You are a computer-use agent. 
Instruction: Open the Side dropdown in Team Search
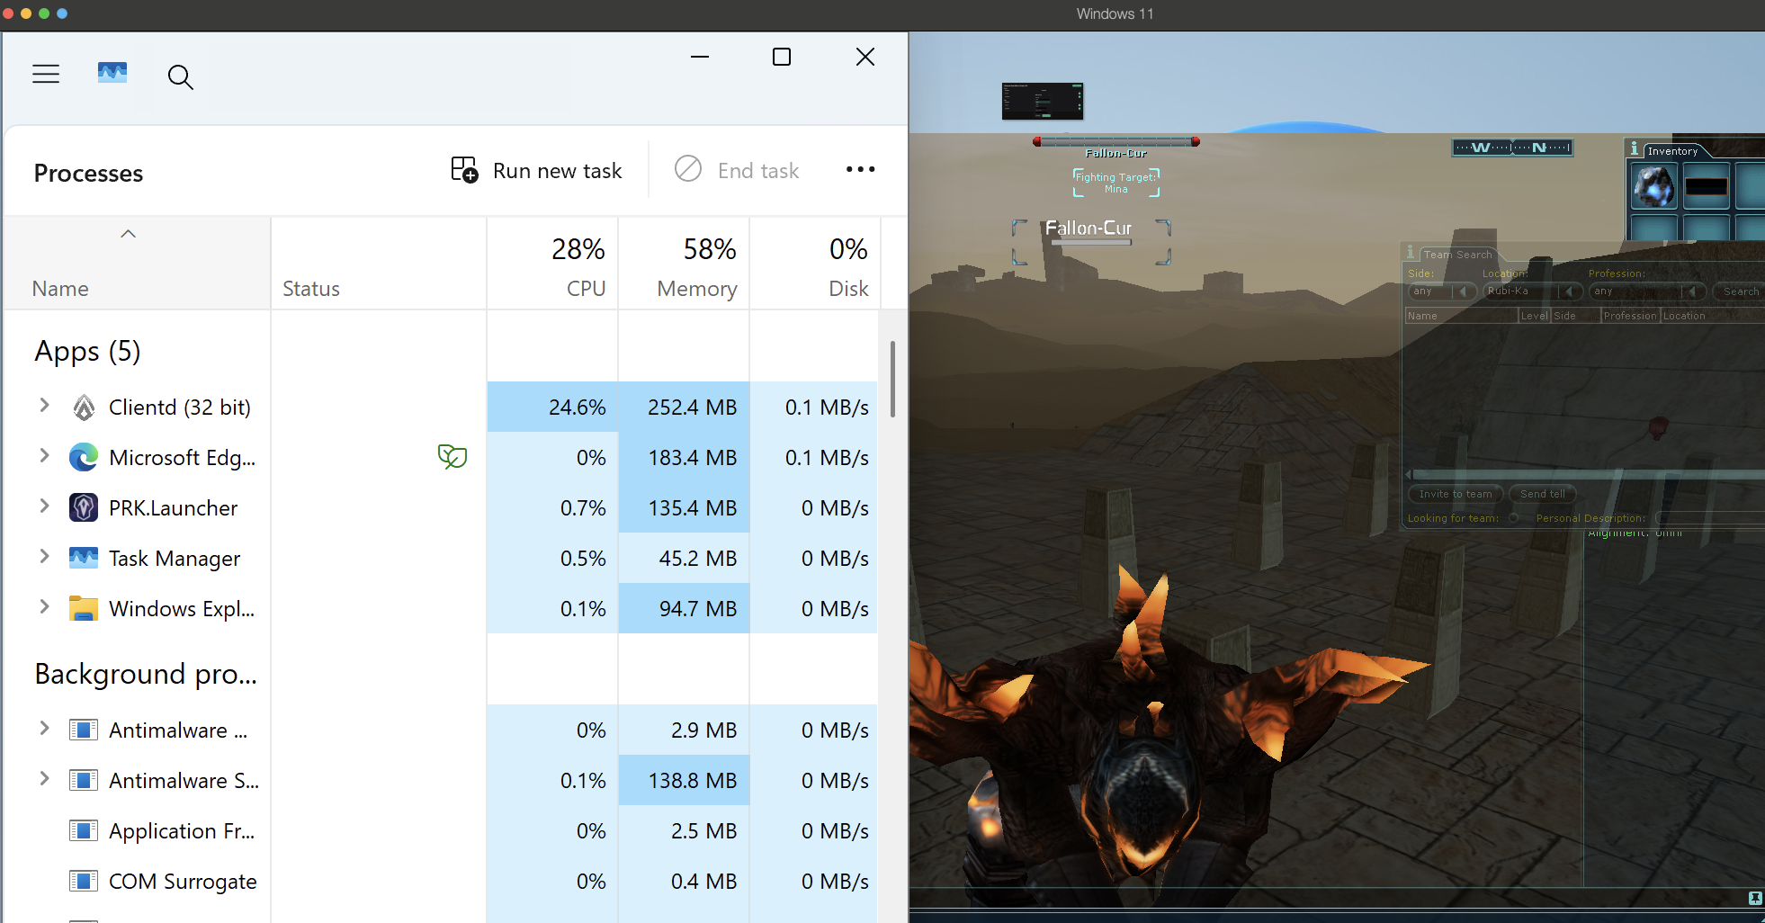coord(1463,291)
